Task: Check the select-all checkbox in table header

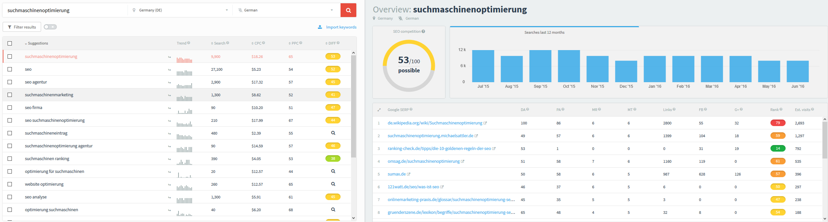Action: [10, 43]
